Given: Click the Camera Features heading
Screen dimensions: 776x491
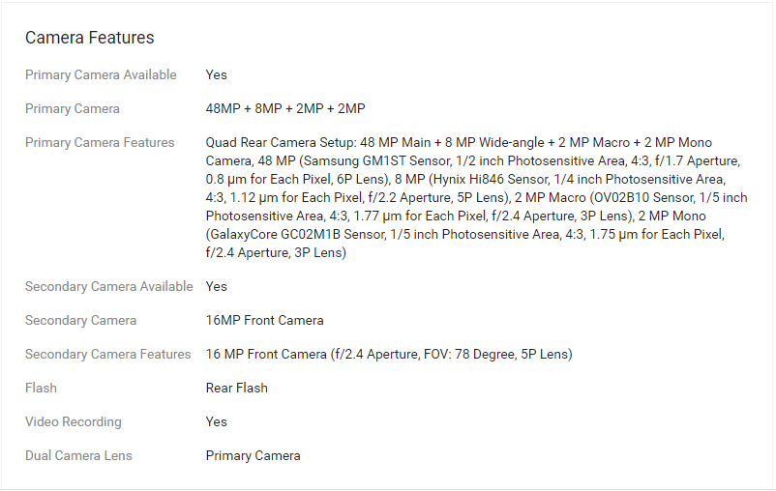Looking at the screenshot, I should pos(90,38).
